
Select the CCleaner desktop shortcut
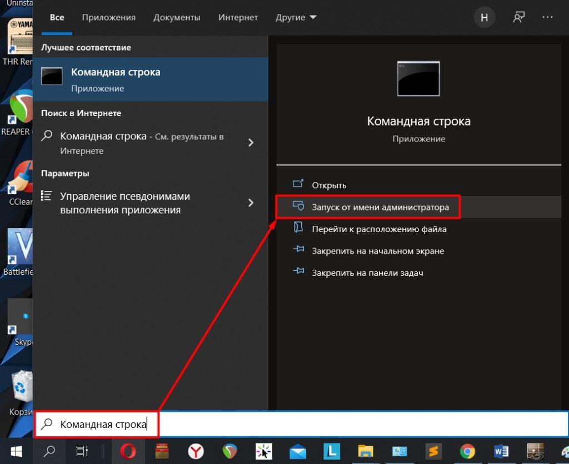point(20,183)
